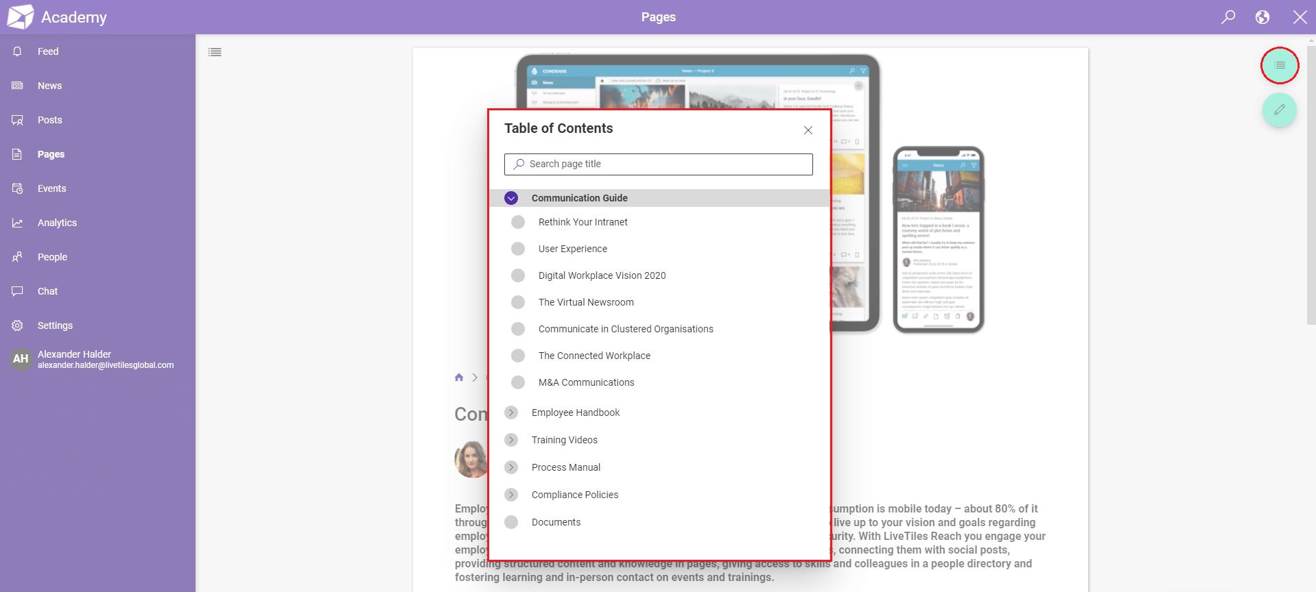The image size is (1316, 592).
Task: Expand the Process Manual section
Action: [x=511, y=467]
